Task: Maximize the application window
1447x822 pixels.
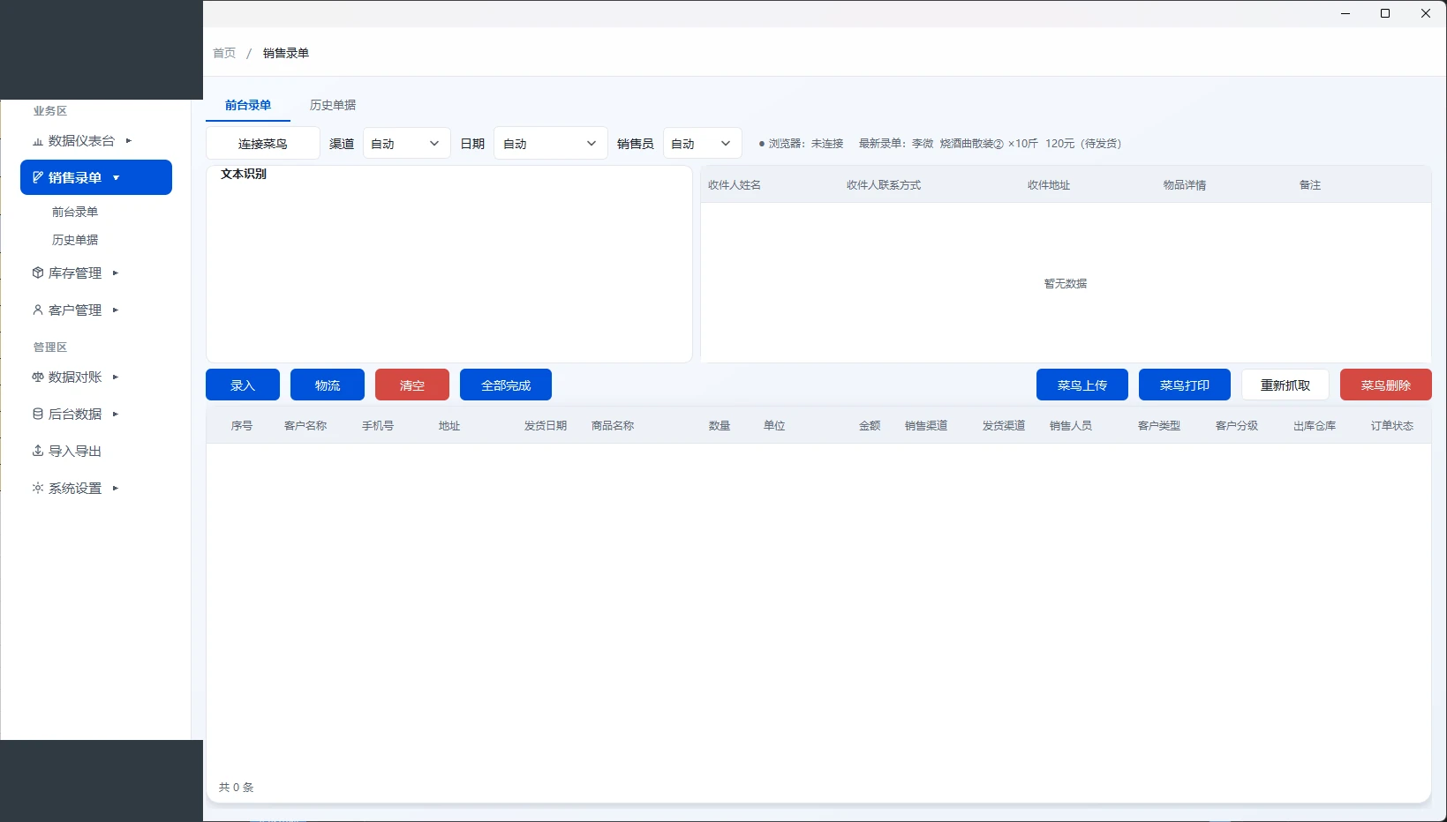Action: (1385, 13)
